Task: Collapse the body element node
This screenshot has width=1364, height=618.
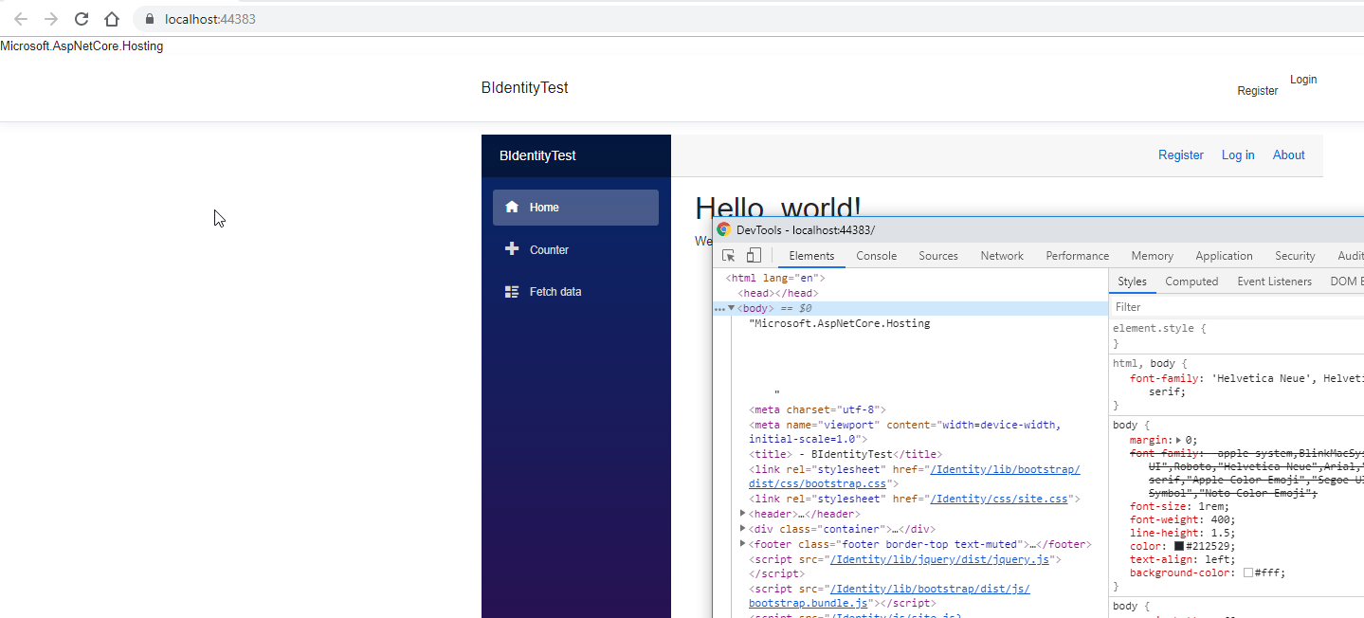Action: click(732, 308)
